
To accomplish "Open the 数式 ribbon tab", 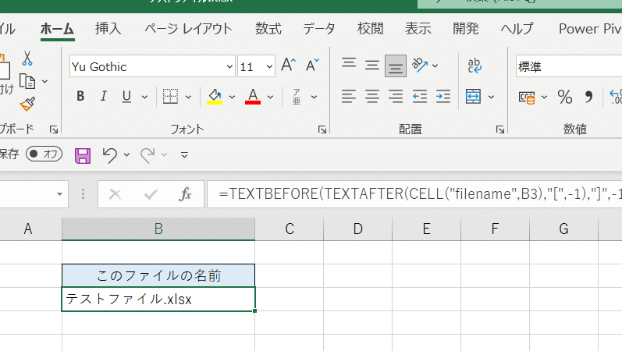I will [268, 29].
